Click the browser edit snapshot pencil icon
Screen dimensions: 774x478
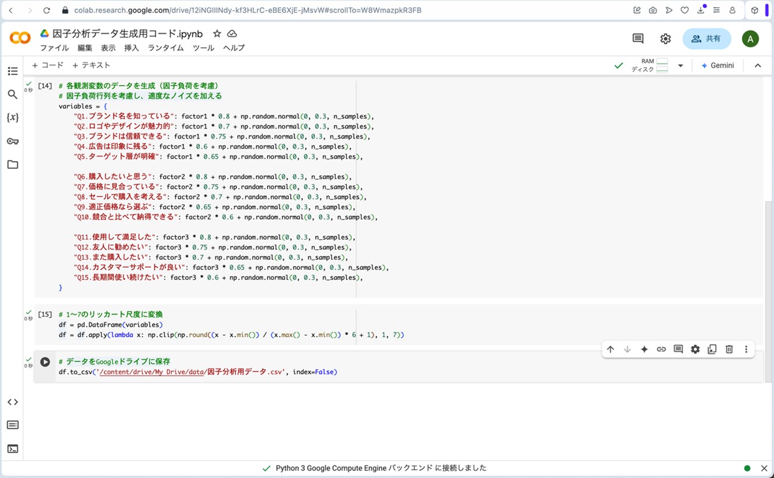637,10
